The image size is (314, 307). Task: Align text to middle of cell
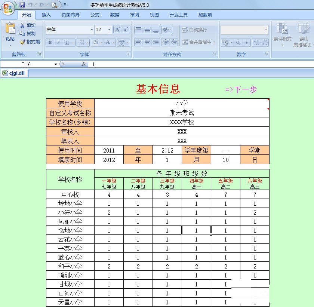[147, 30]
